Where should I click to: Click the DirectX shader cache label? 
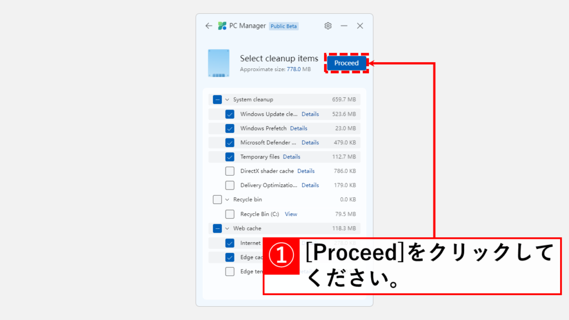click(267, 171)
